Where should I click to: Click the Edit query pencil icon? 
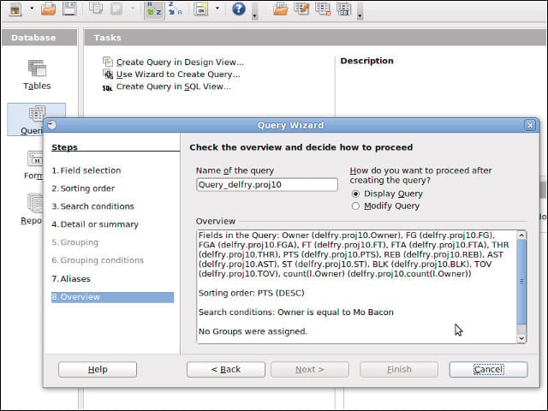(301, 9)
